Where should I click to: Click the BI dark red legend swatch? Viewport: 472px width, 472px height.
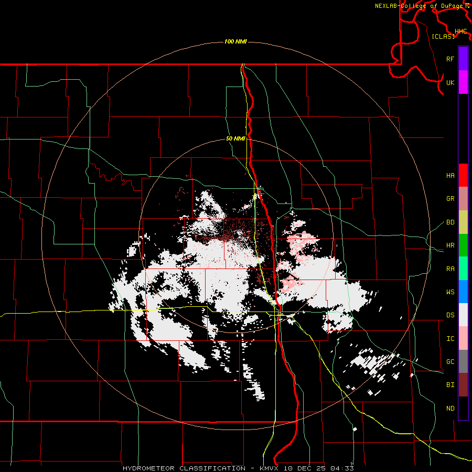(x=463, y=385)
